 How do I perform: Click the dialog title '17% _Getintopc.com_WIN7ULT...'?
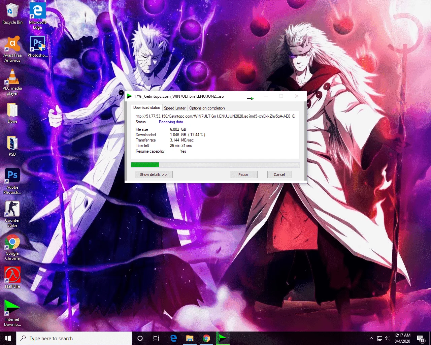pyautogui.click(x=179, y=96)
